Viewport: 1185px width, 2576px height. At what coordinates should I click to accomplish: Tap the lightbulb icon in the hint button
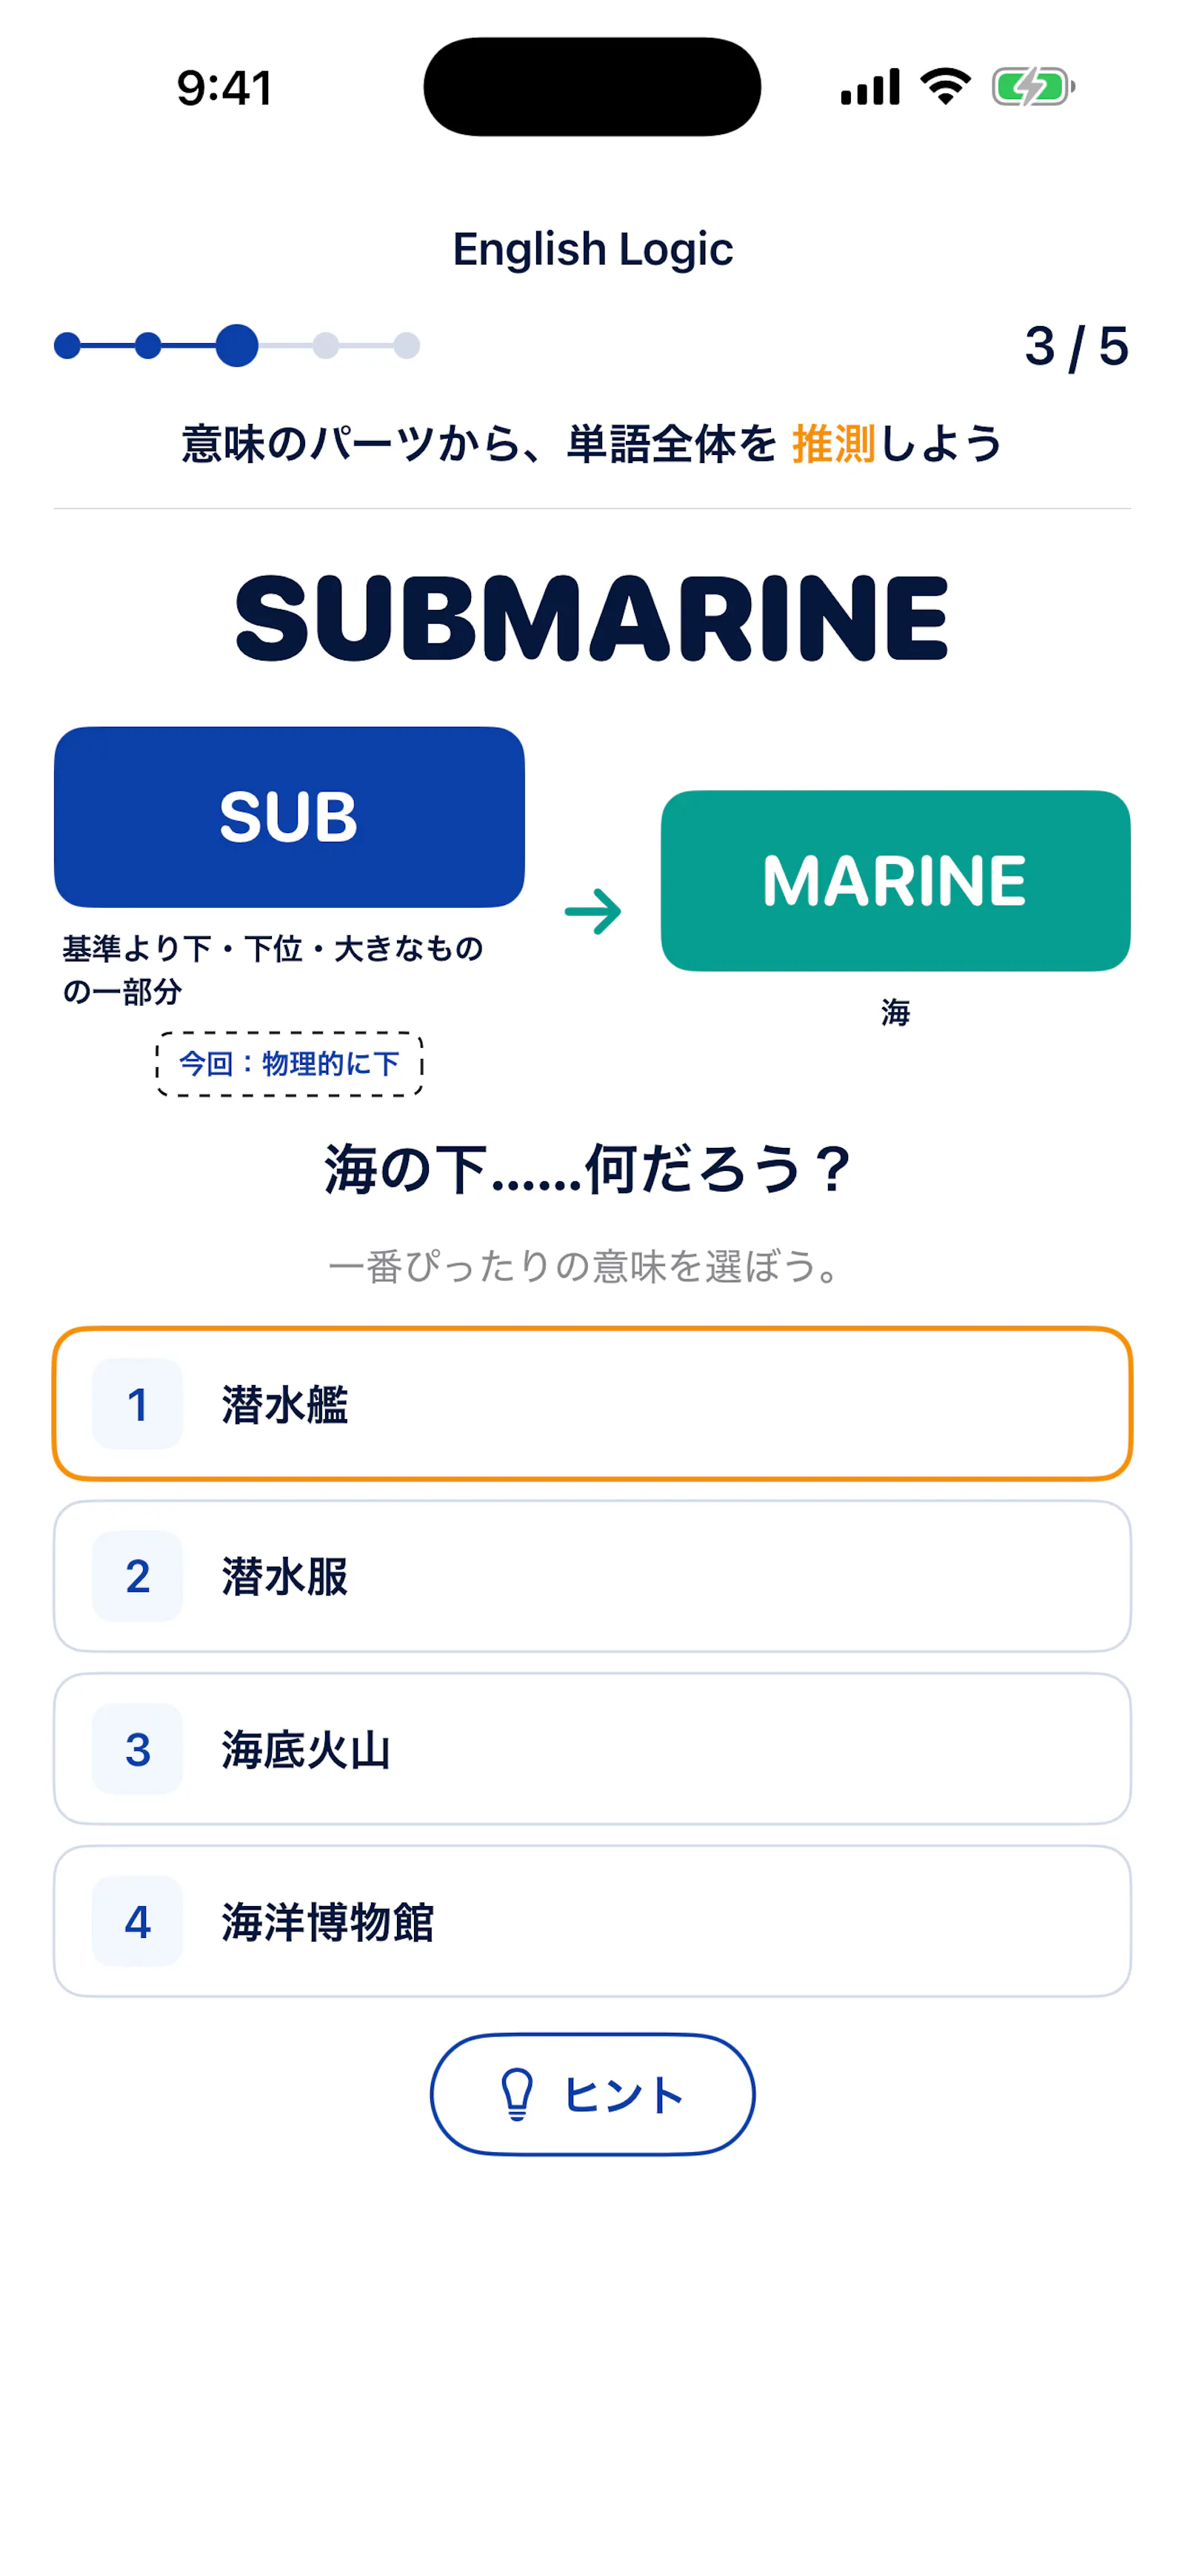(x=516, y=2094)
